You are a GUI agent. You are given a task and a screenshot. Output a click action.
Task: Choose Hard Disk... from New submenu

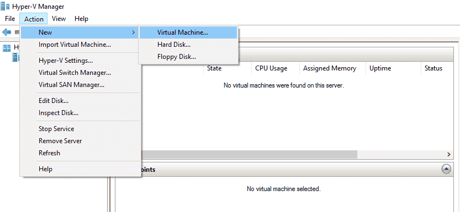(x=188, y=45)
